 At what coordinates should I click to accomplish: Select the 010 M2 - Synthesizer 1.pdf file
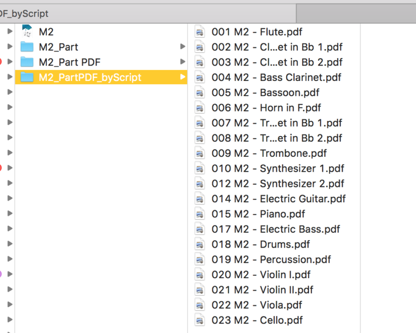click(278, 168)
